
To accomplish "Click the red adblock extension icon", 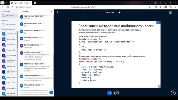I will click(165, 7).
